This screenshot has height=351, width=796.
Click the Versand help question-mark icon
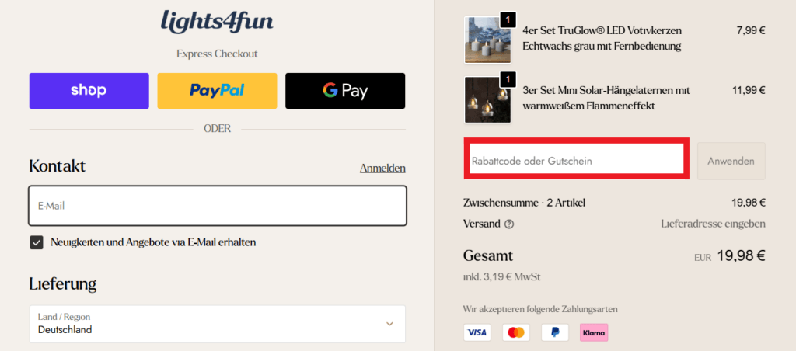coord(509,224)
